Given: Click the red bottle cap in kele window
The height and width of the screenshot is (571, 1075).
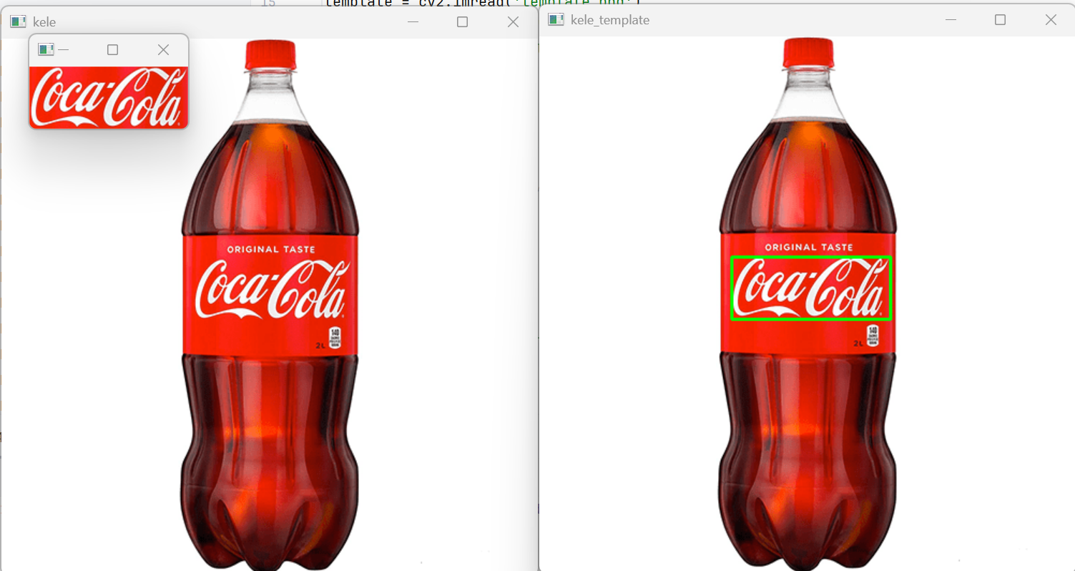Looking at the screenshot, I should click(x=270, y=55).
